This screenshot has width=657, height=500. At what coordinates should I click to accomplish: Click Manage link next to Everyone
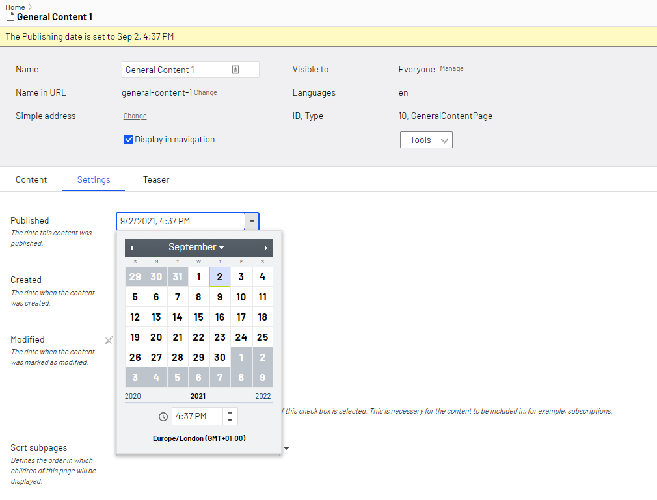point(451,69)
